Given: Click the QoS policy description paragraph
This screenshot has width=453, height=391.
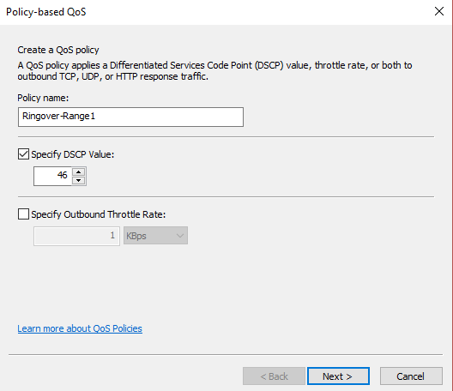Looking at the screenshot, I should point(214,71).
